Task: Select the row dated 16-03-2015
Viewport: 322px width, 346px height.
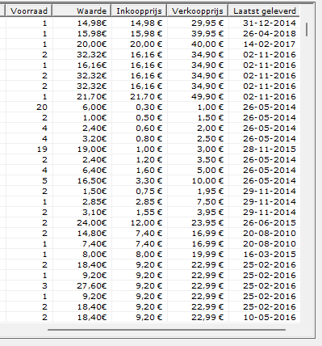Action: tap(149, 255)
